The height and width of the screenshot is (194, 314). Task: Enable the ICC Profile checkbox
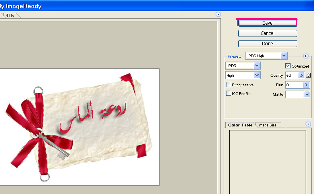228,93
